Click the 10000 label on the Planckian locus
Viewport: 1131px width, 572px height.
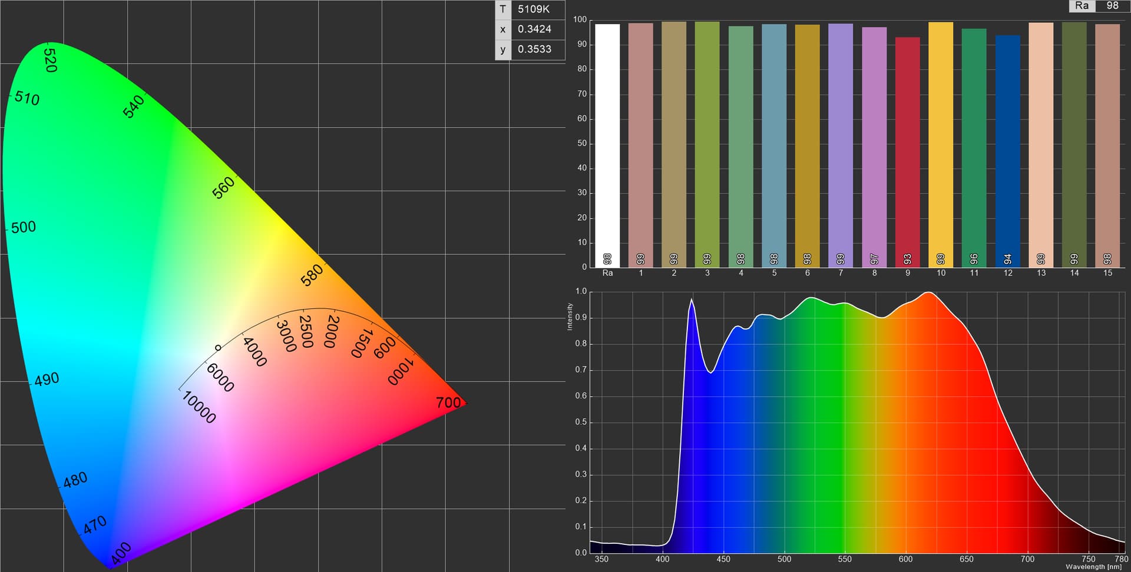coord(199,407)
